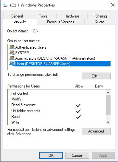The height and width of the screenshot is (162, 118).
Task: Open Advanced security settings
Action: coord(96,131)
